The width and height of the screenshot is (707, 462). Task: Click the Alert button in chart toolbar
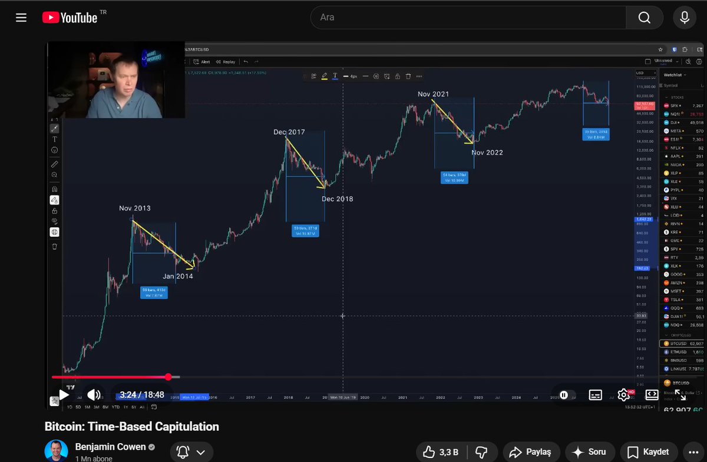(202, 62)
